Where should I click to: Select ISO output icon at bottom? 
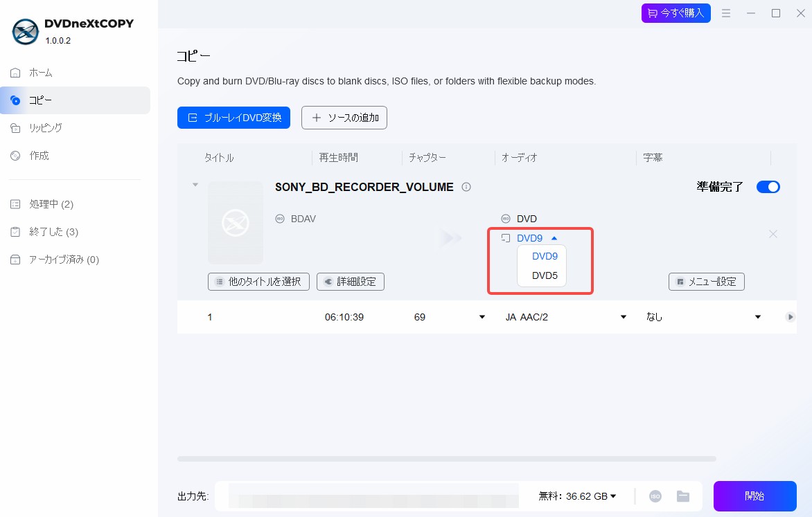click(655, 496)
